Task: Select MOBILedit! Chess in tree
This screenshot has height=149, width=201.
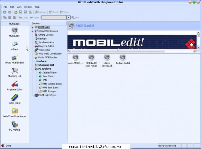Action: (x=47, y=95)
